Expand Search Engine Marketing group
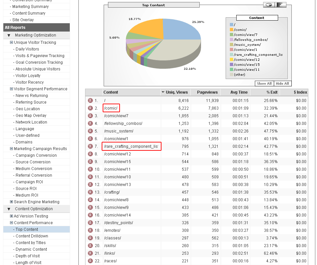317x265 pixels. 12,202
